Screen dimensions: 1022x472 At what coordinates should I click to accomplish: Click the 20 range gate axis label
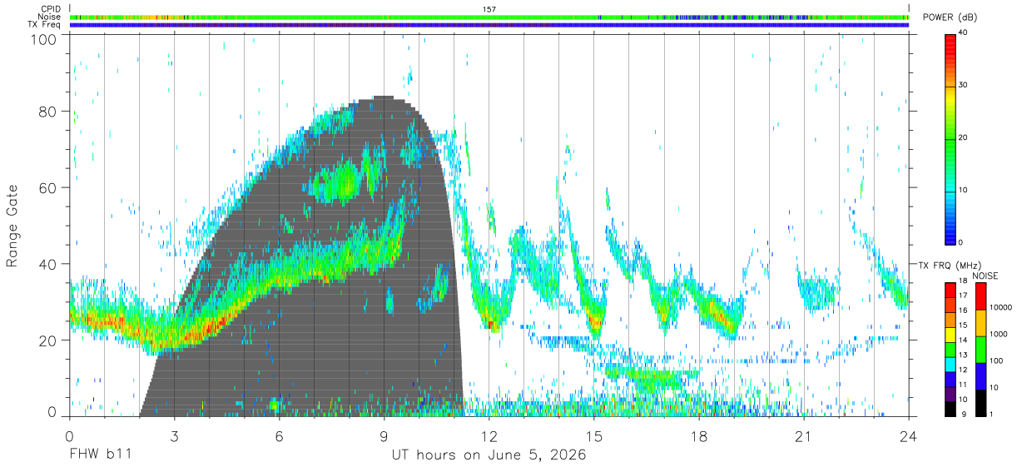48,341
